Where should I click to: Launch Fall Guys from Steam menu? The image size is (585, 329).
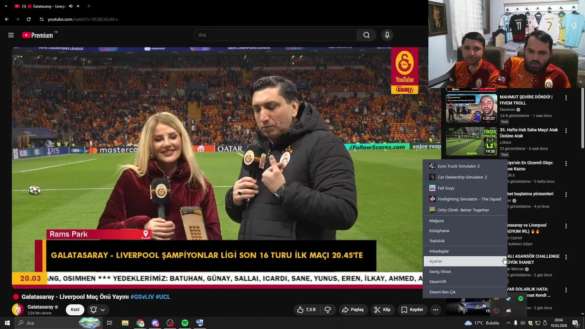(465, 188)
